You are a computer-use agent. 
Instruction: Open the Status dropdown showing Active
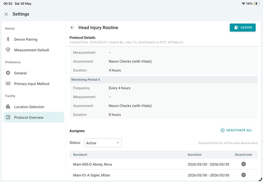103,143
